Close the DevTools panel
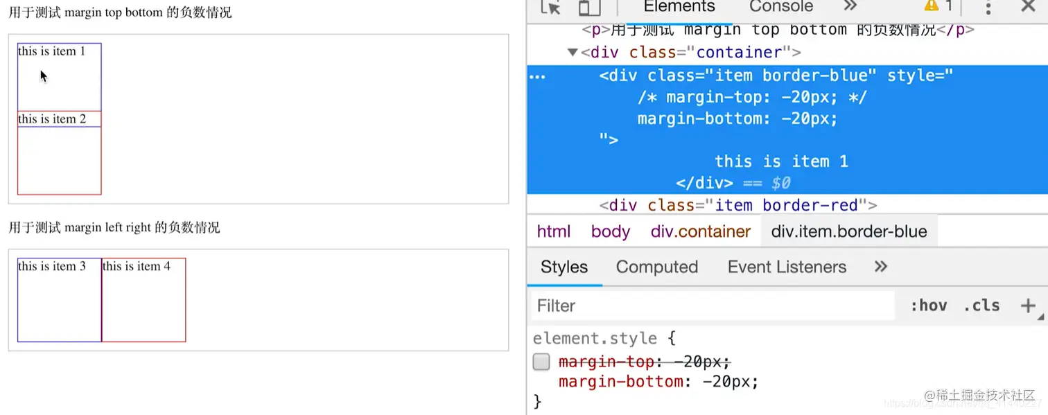The image size is (1048, 415). click(1029, 6)
